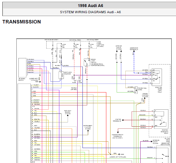The height and width of the screenshot is (163, 176).
Task: Click the Tiptronic switch component box
Action: pos(22,68)
